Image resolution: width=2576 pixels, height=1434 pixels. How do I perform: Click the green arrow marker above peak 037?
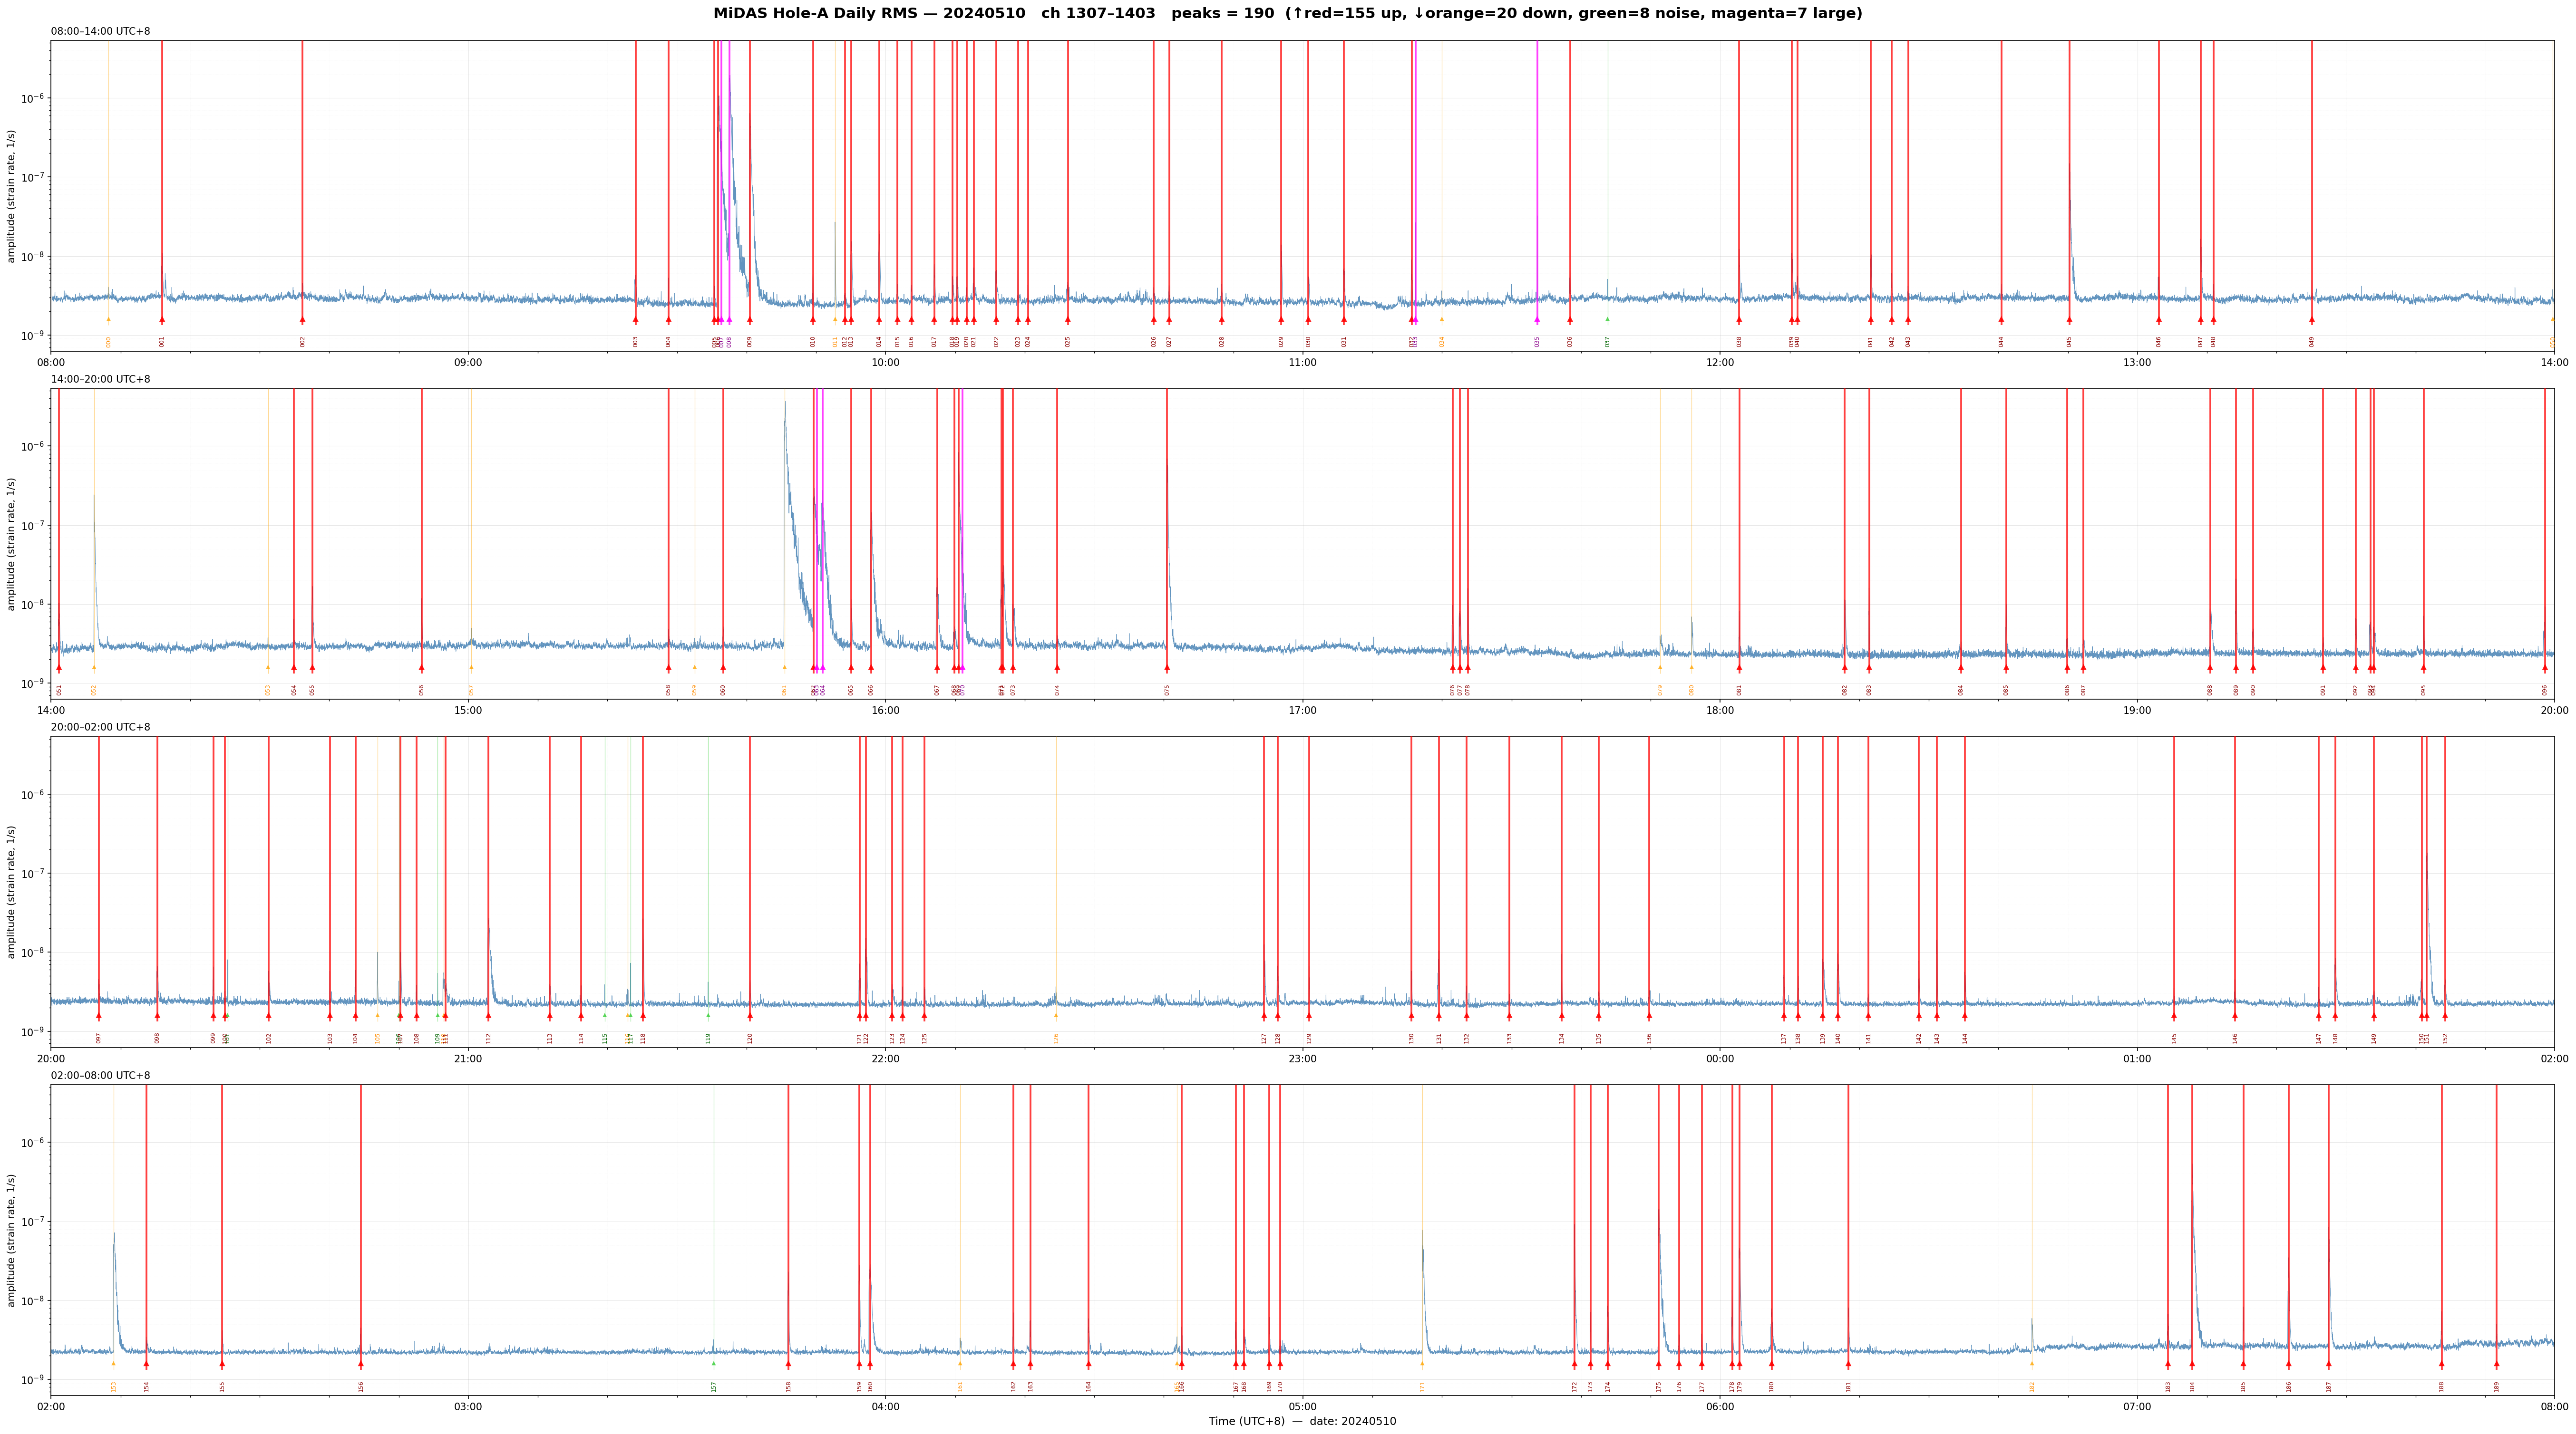point(1608,320)
